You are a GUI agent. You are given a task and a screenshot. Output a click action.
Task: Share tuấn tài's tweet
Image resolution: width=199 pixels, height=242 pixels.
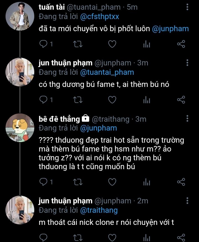(181, 44)
